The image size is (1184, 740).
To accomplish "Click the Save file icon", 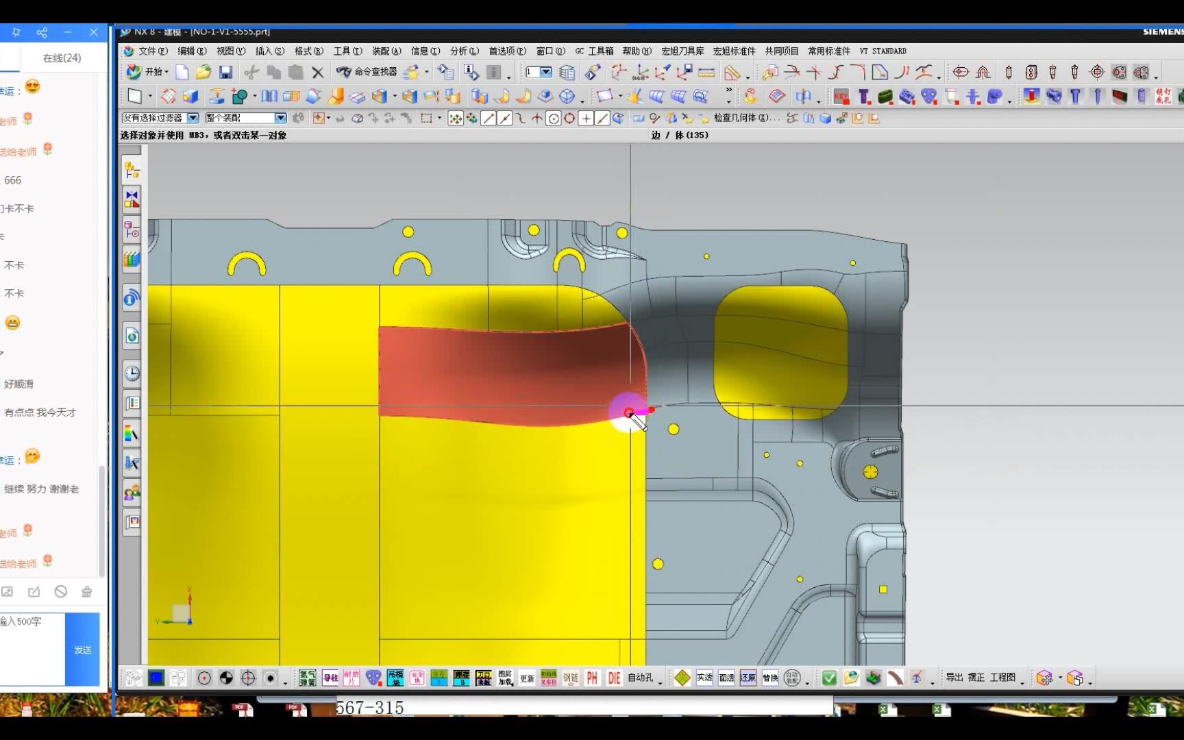I will point(225,72).
